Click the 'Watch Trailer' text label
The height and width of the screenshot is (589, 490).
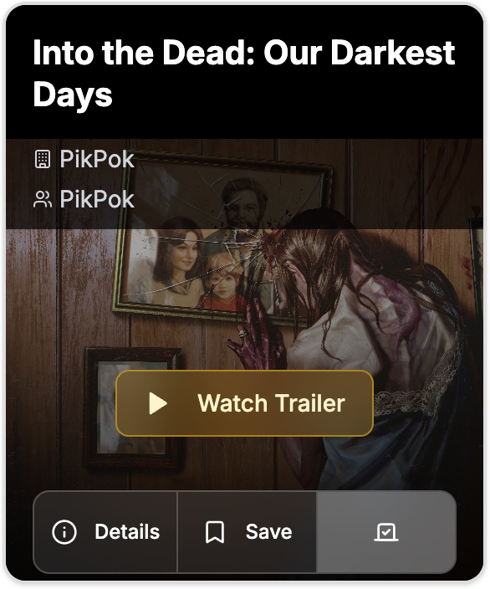pyautogui.click(x=271, y=403)
